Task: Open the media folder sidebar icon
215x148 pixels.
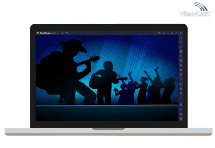Action: click(x=181, y=79)
